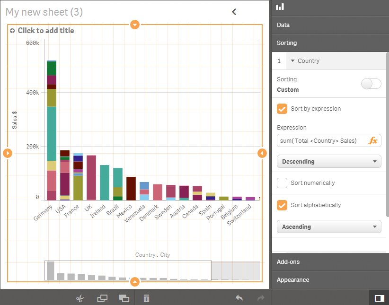
Task: Cut the bar chart with scissors icon
Action: pyautogui.click(x=80, y=298)
